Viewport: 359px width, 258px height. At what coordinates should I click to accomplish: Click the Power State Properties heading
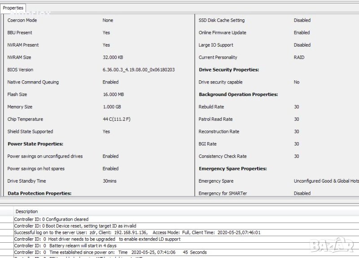[x=35, y=144]
